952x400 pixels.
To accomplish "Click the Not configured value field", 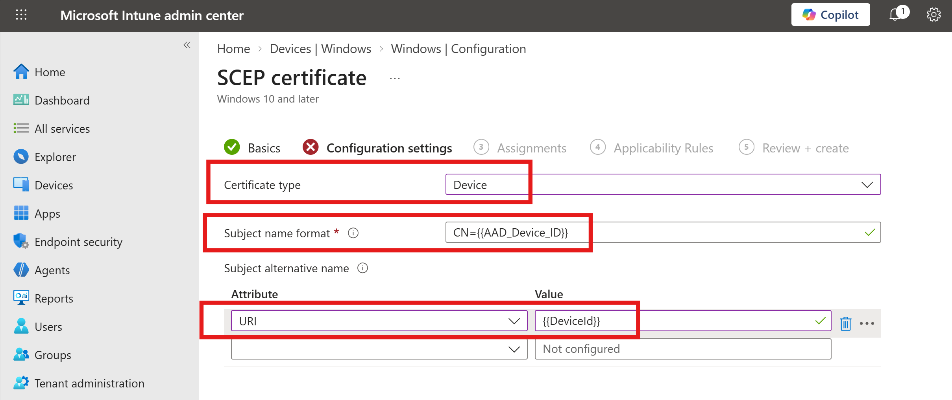I will [x=683, y=349].
